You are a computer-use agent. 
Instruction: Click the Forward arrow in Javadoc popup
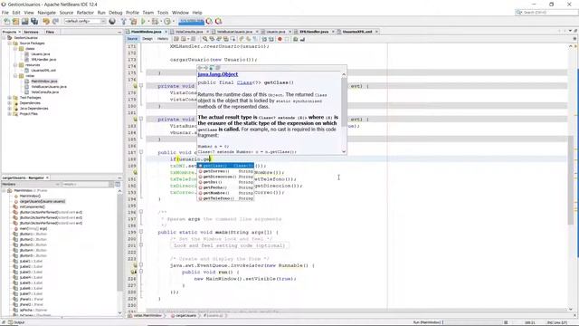coord(205,68)
